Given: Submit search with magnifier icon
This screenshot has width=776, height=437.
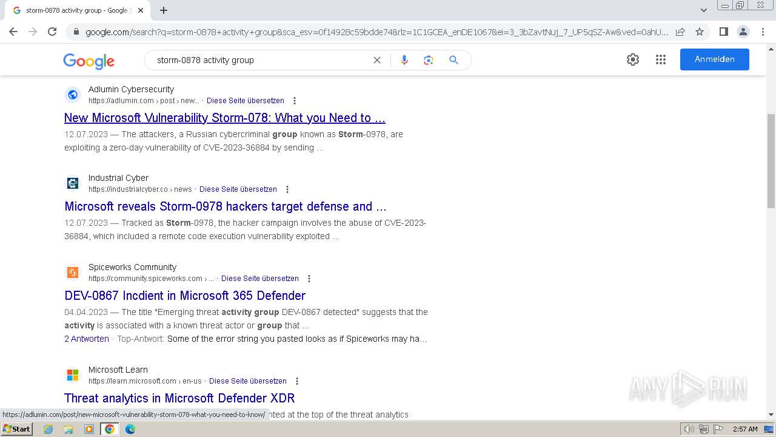Looking at the screenshot, I should 453,60.
